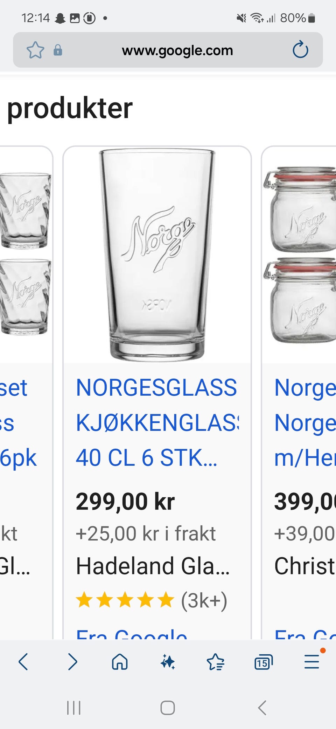336x729 pixels.
Task: Reload the page with refresh icon
Action: [300, 50]
